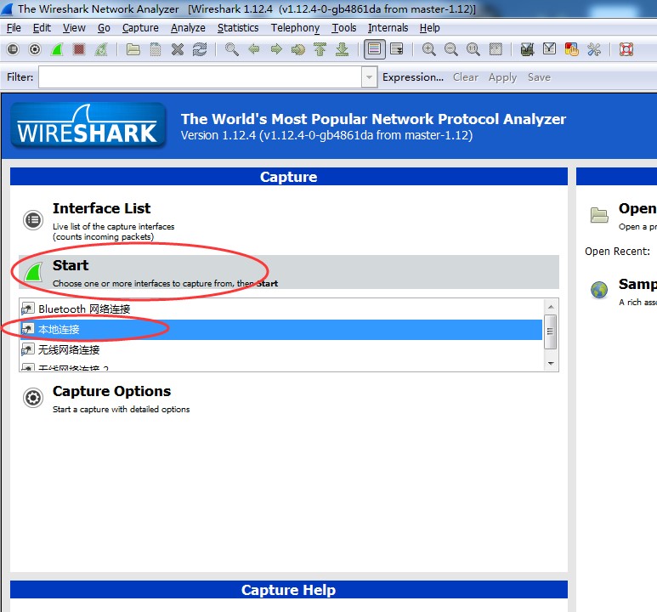This screenshot has width=657, height=612.
Task: Open Interface List in Capture panel
Action: pos(101,208)
